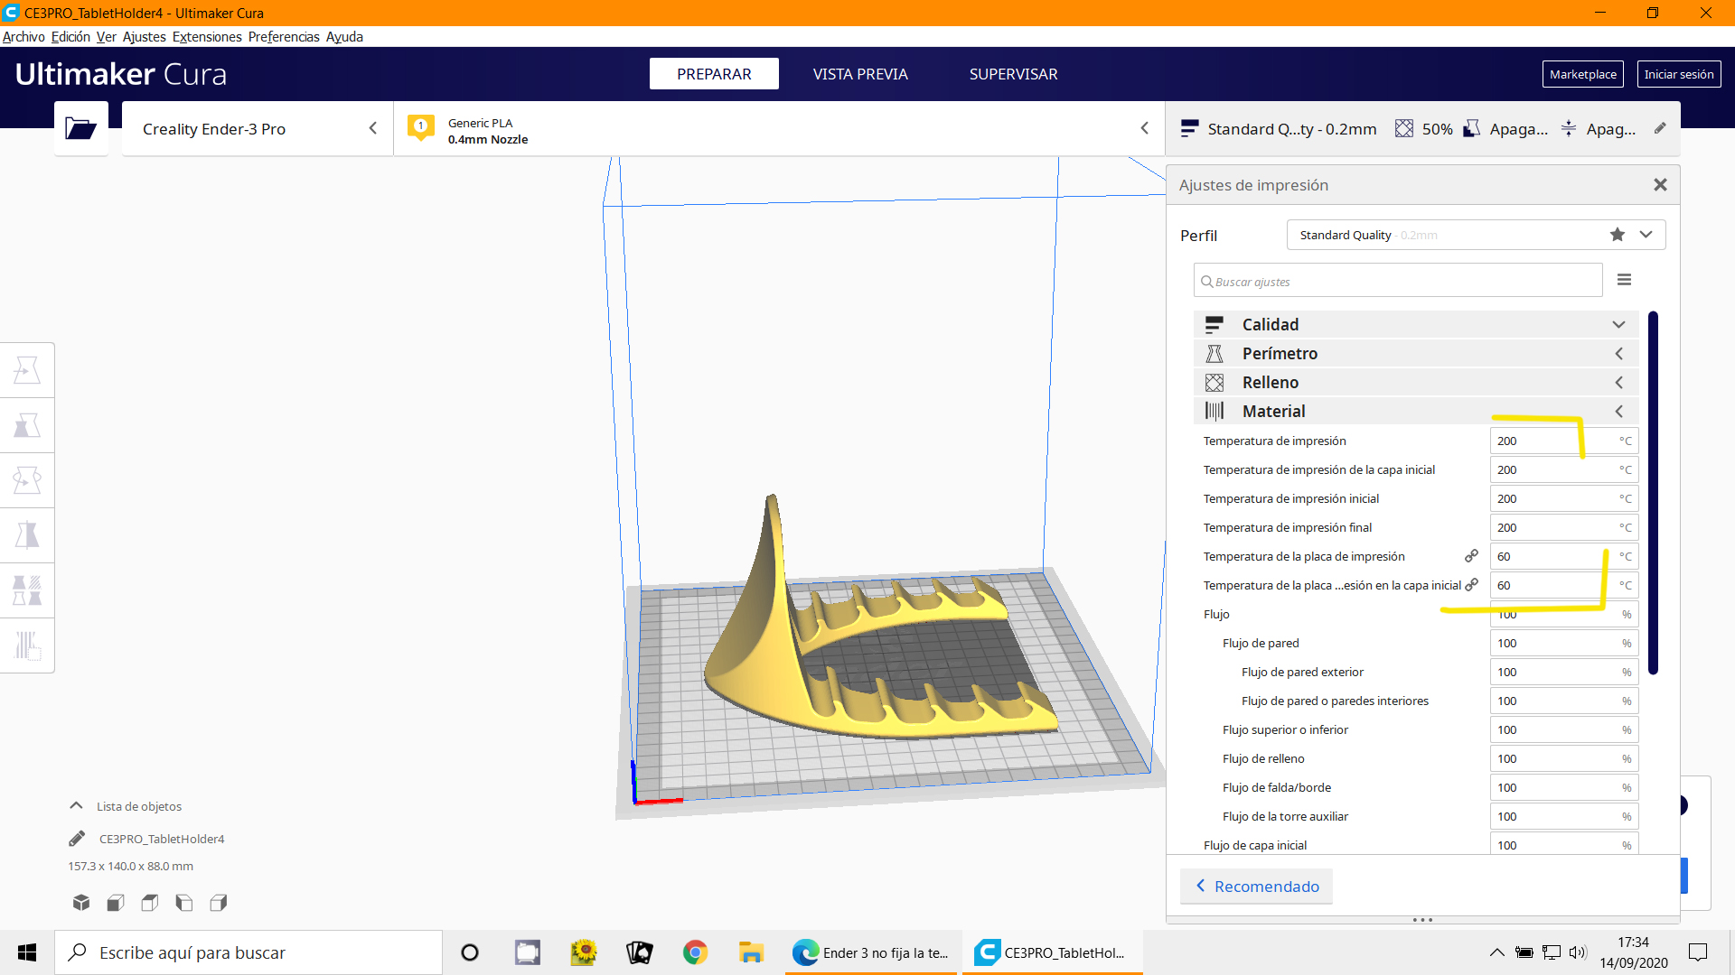Screen dimensions: 1735x975
Task: Open file folder icon
Action: point(80,128)
